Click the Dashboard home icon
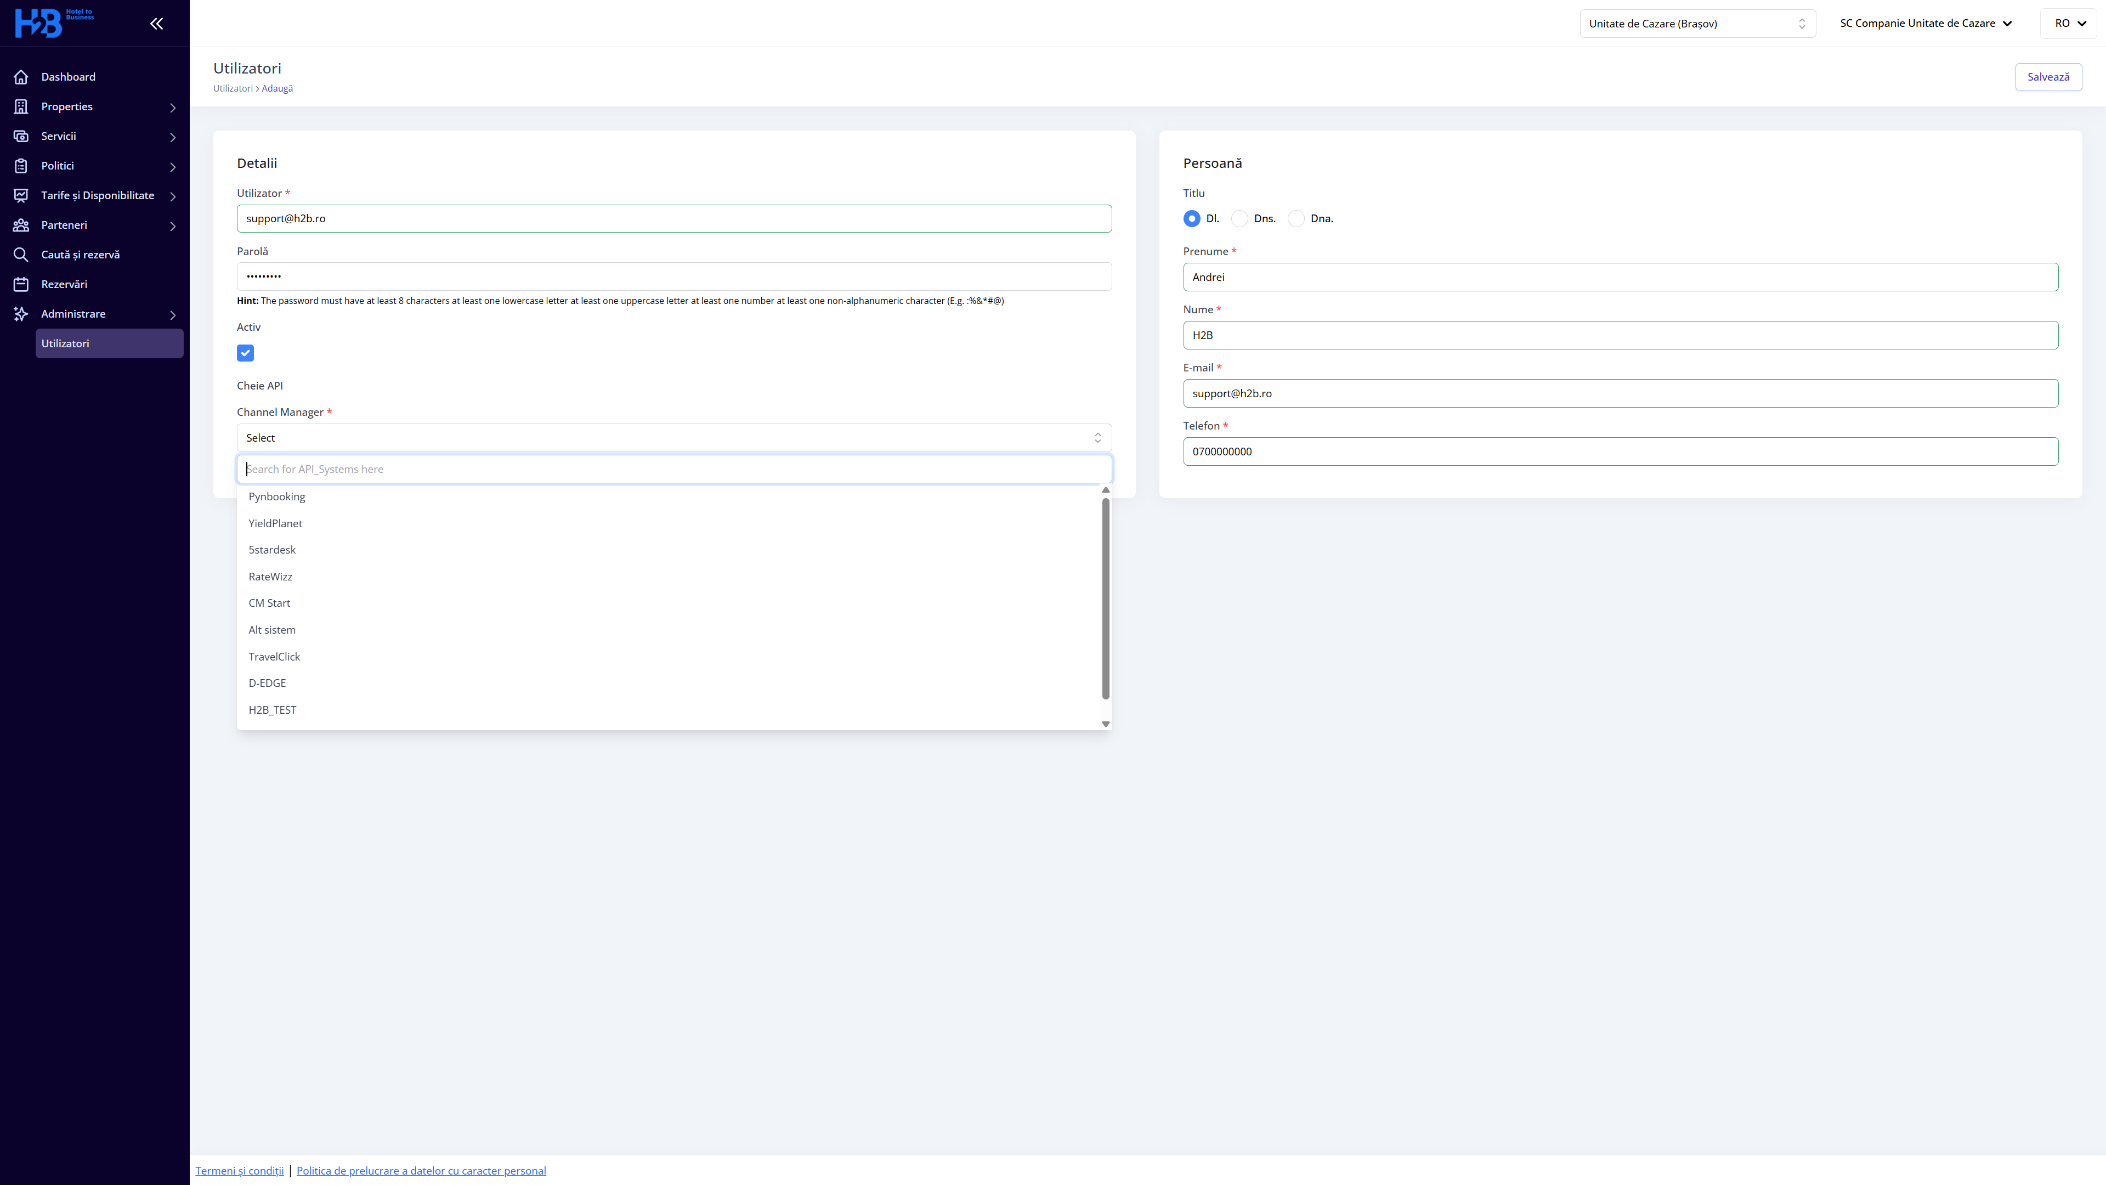 click(21, 77)
